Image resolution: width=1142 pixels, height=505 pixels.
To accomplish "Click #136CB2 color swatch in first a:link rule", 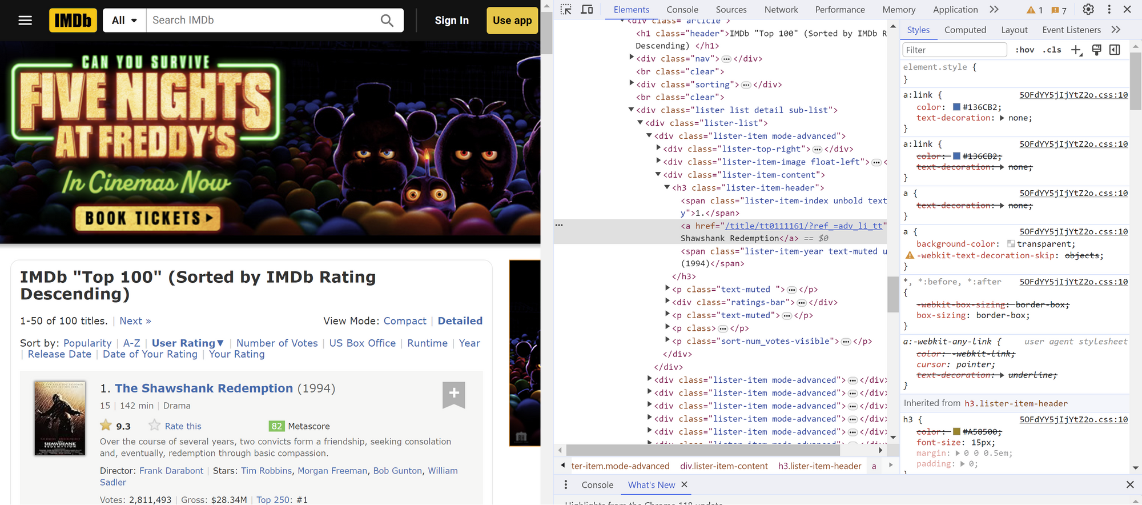I will tap(956, 107).
